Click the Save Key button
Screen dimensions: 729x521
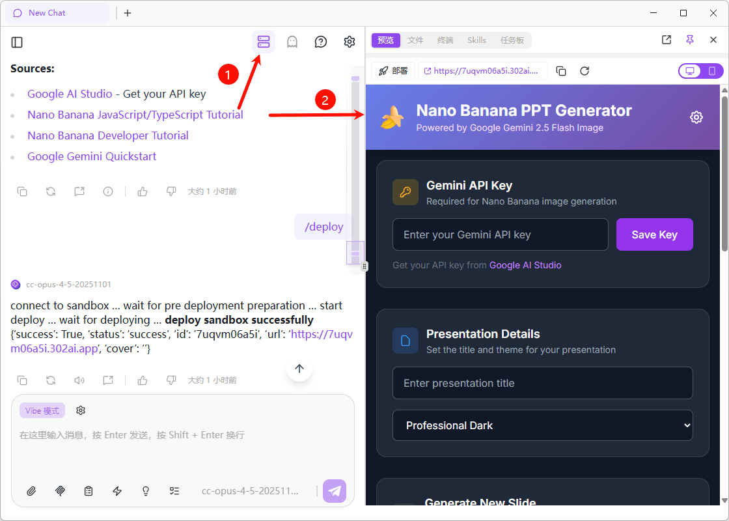(x=654, y=234)
